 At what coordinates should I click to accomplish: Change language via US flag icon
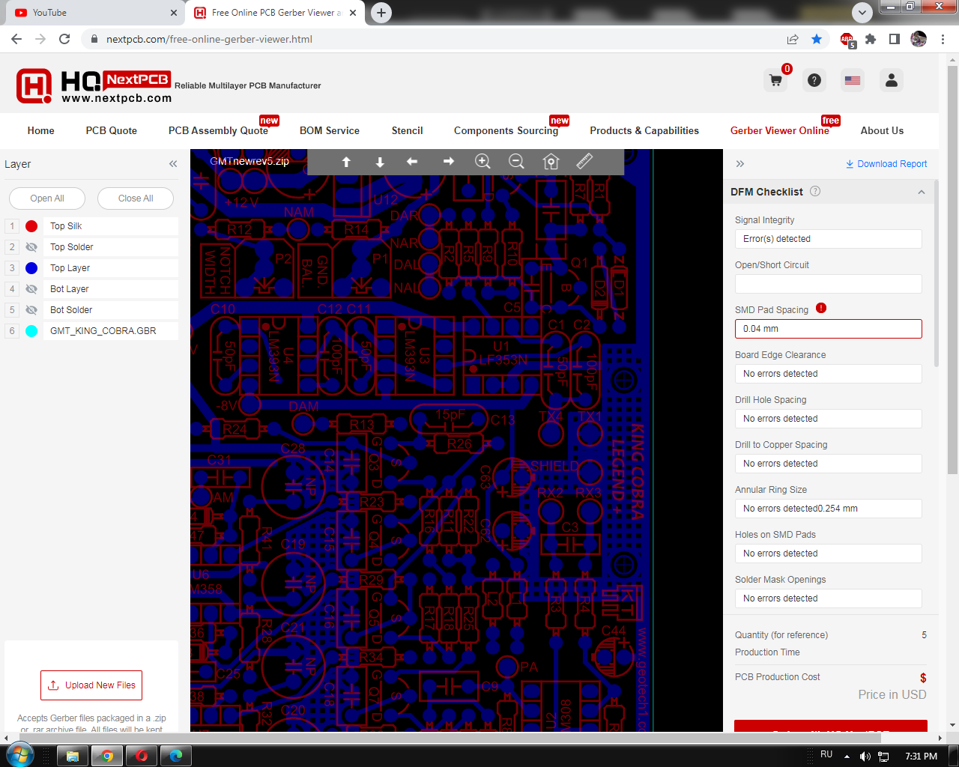[x=853, y=80]
